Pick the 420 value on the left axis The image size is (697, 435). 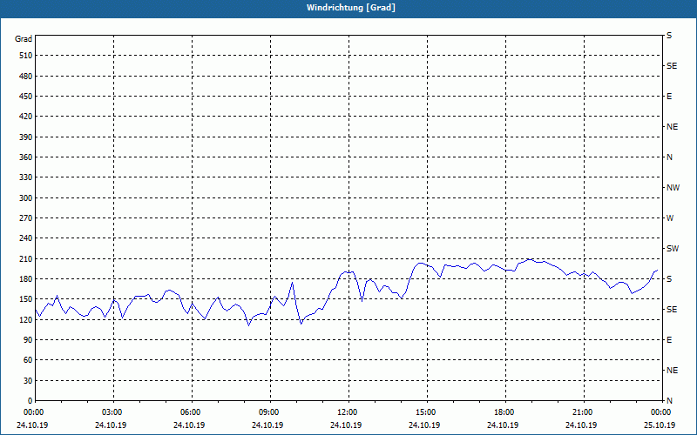tap(26, 117)
